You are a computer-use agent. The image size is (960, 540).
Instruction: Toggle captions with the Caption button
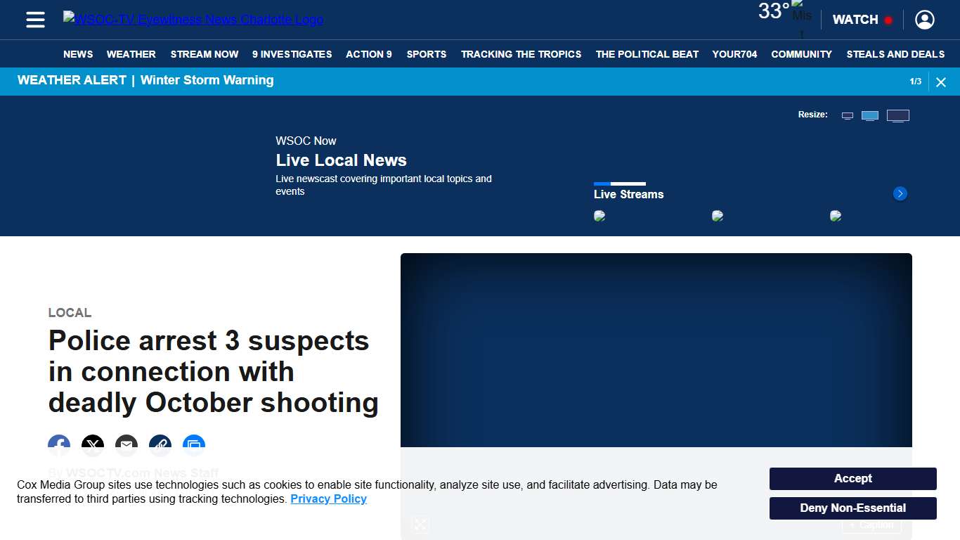click(x=871, y=525)
